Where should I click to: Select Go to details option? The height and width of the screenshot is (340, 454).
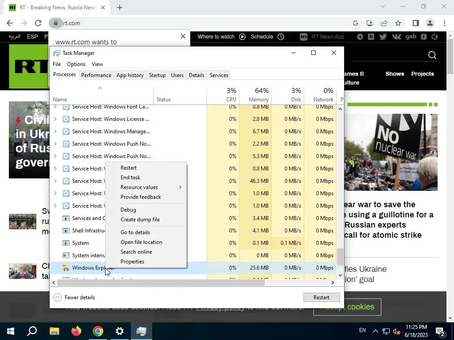pos(146,232)
